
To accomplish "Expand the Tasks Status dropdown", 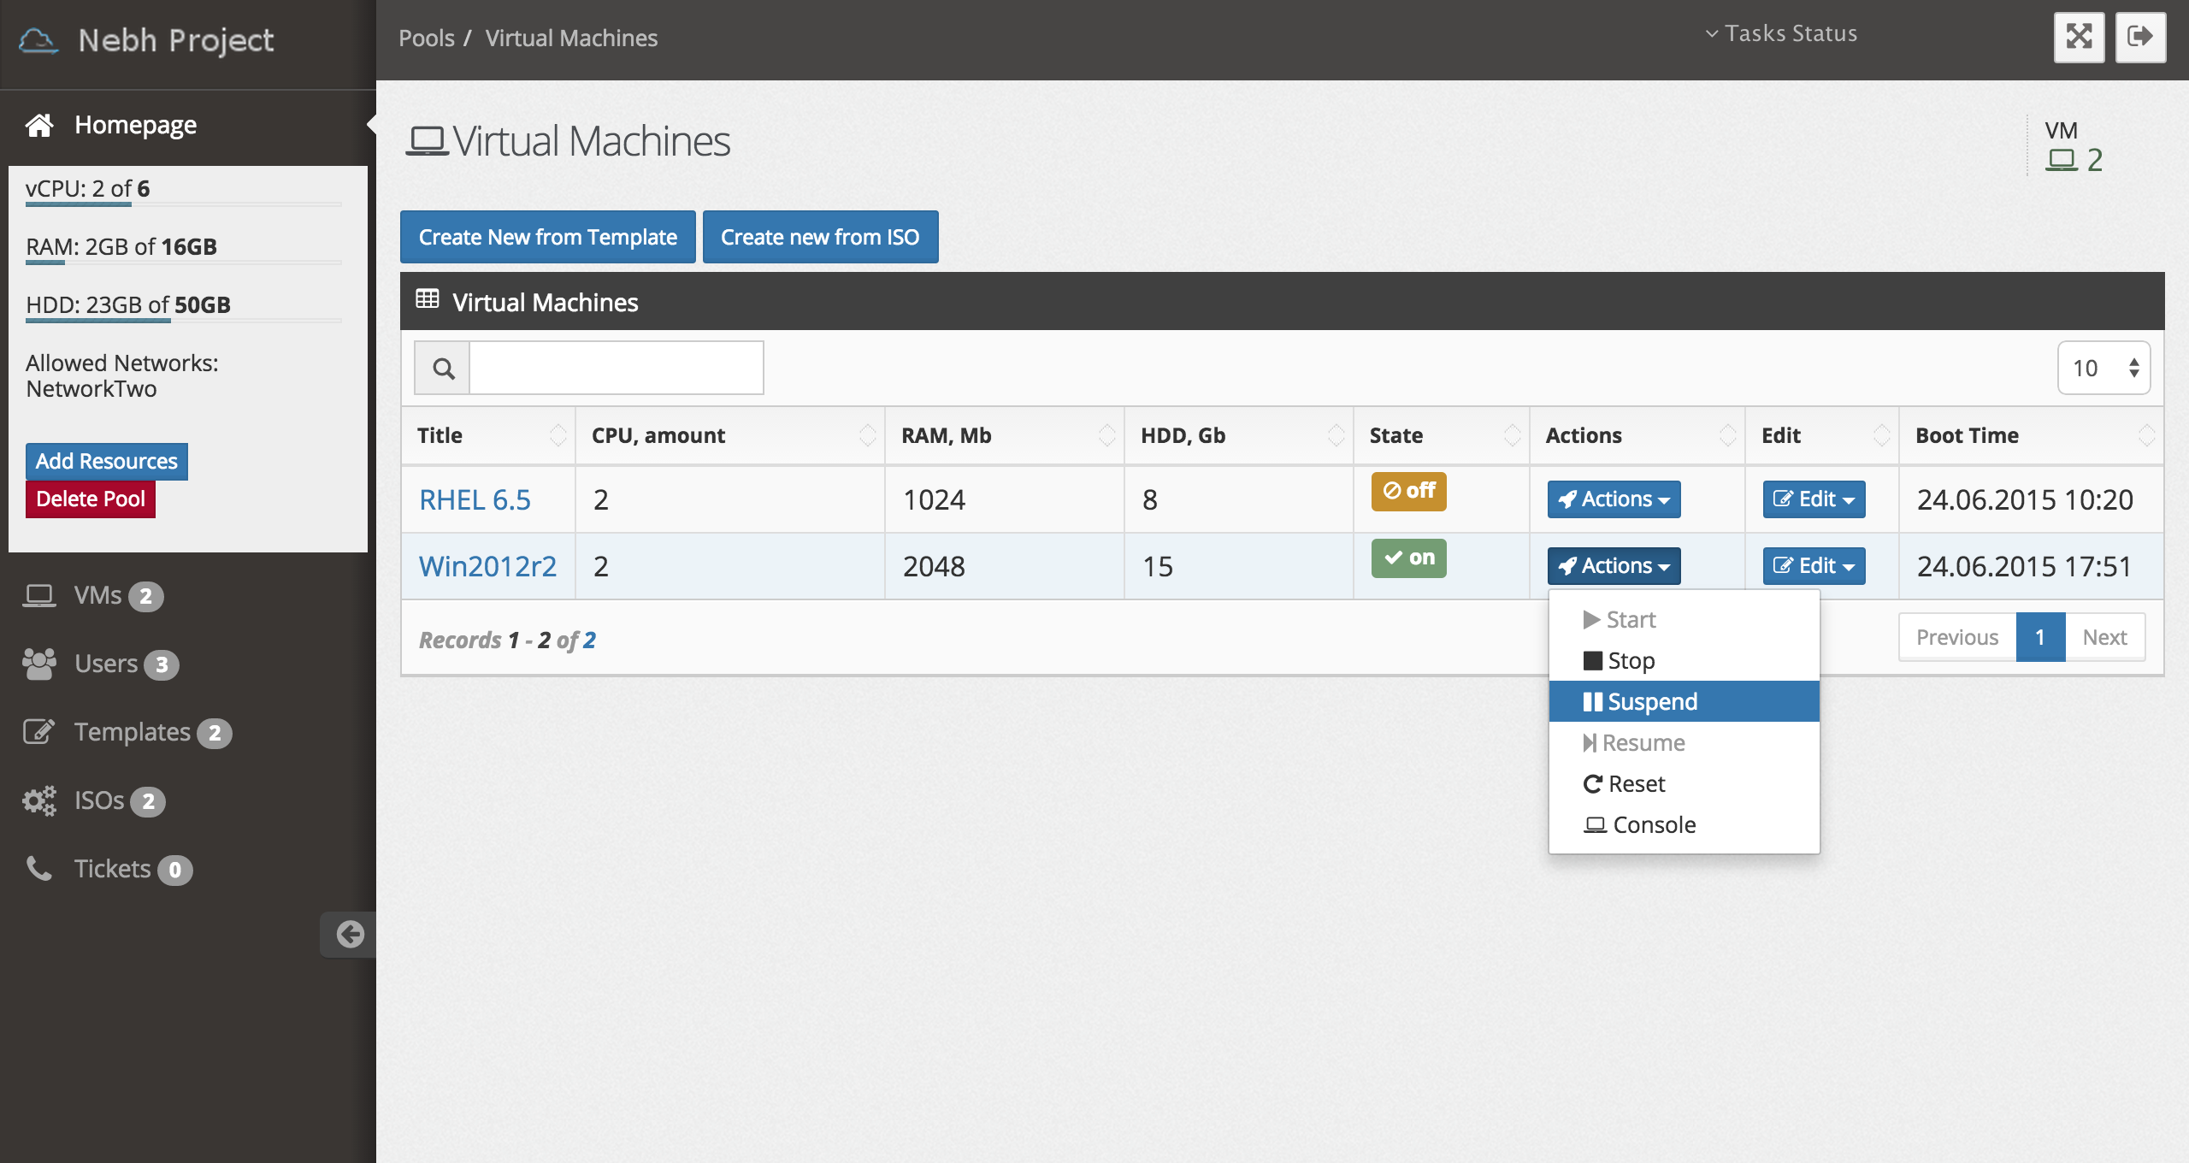I will point(1781,33).
